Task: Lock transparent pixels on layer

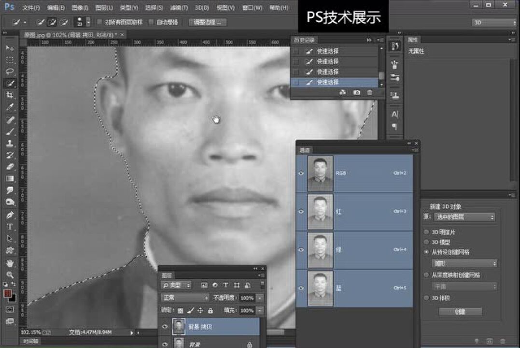Action: (x=180, y=310)
